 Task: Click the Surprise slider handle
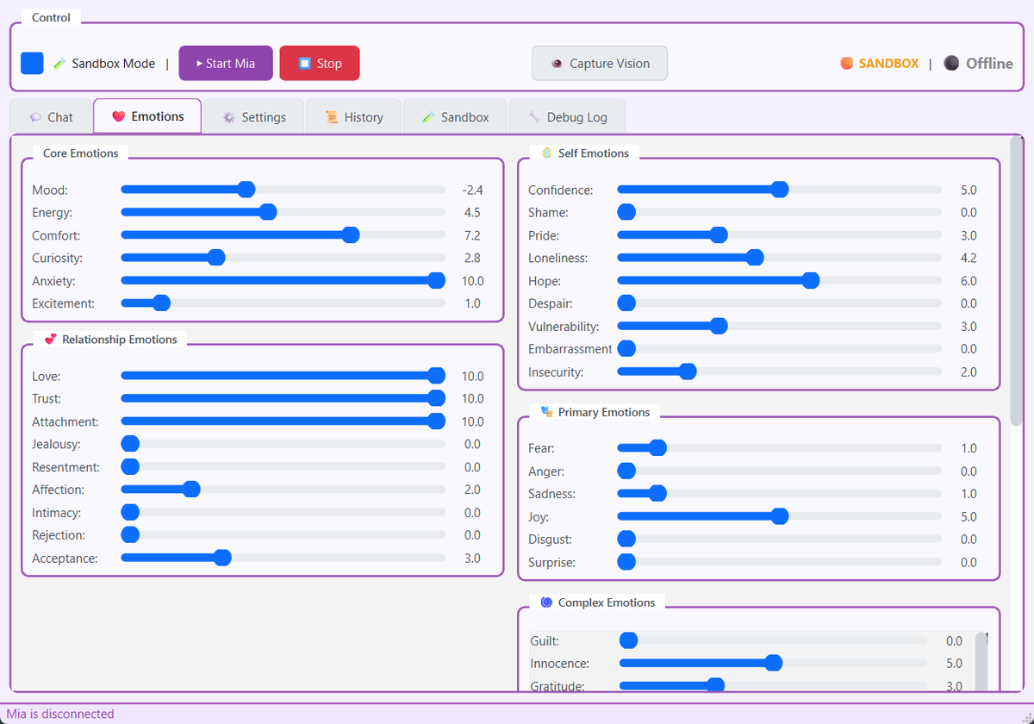[x=626, y=563]
